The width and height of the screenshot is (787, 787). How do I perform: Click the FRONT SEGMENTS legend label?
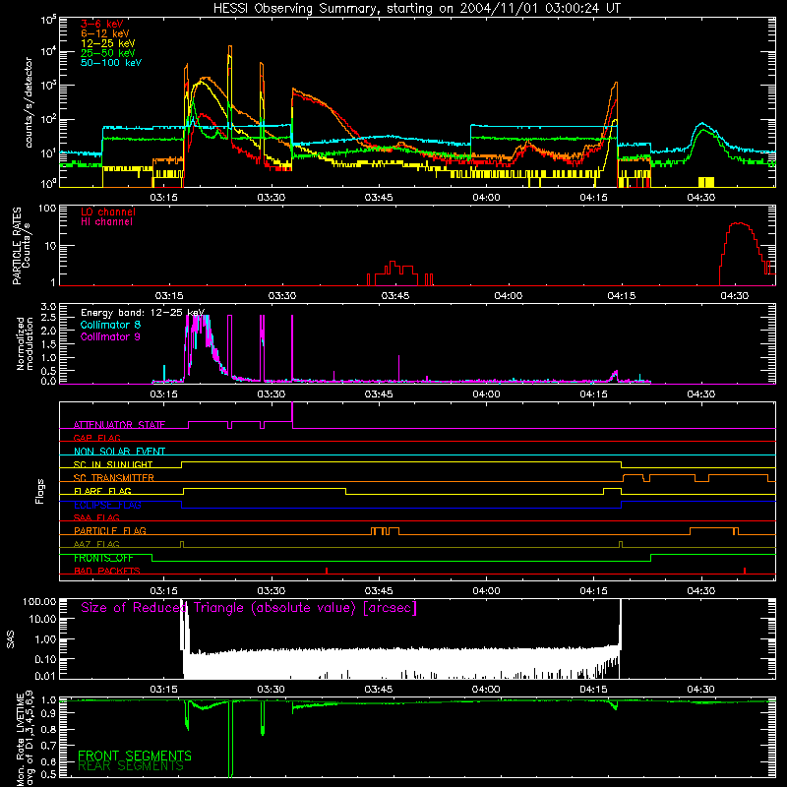coord(135,756)
